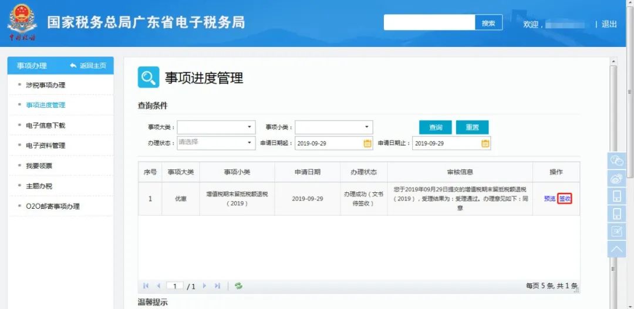Click the 事项大类 column header
Image resolution: width=634 pixels, height=309 pixels.
181,172
